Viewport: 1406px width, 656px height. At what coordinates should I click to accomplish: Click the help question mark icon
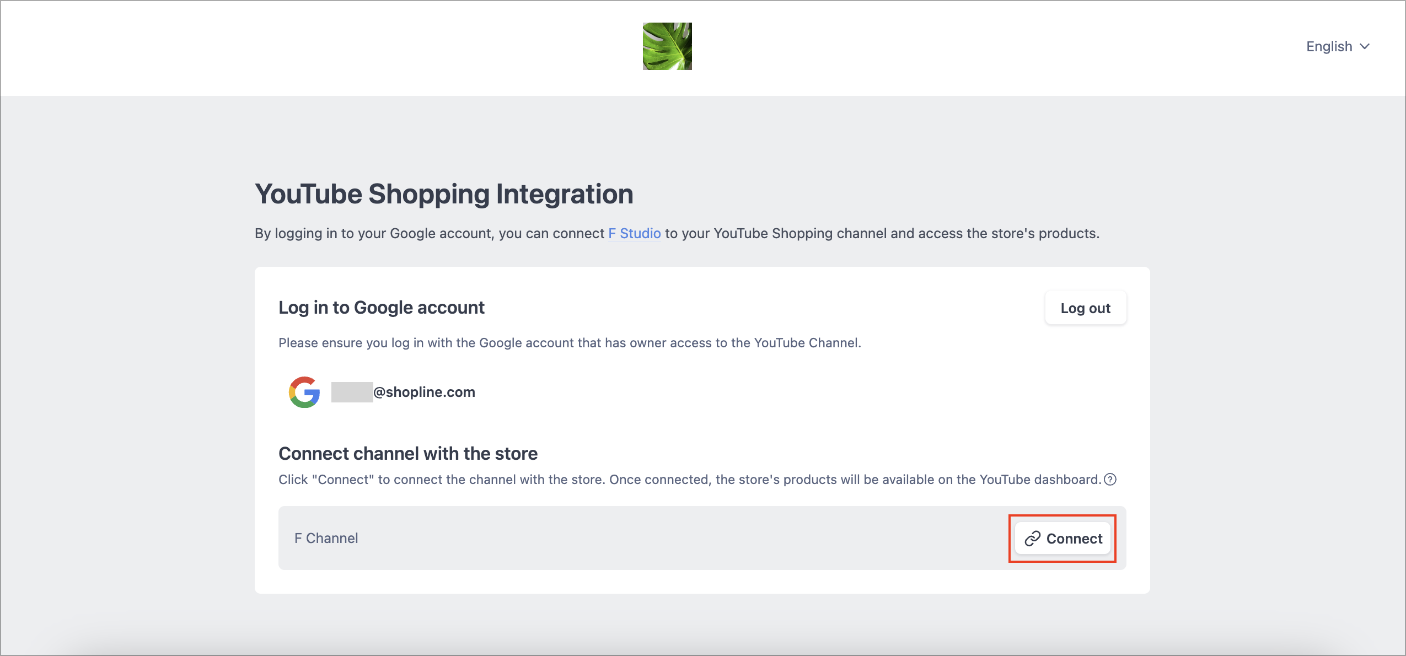pos(1110,480)
